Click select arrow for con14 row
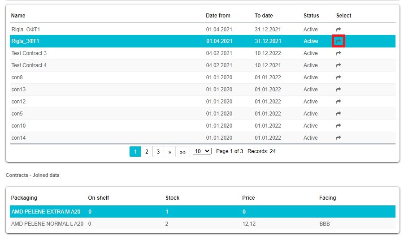The height and width of the screenshot is (244, 404). click(x=339, y=138)
